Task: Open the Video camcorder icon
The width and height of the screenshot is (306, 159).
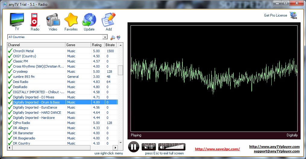Action: [x=53, y=20]
